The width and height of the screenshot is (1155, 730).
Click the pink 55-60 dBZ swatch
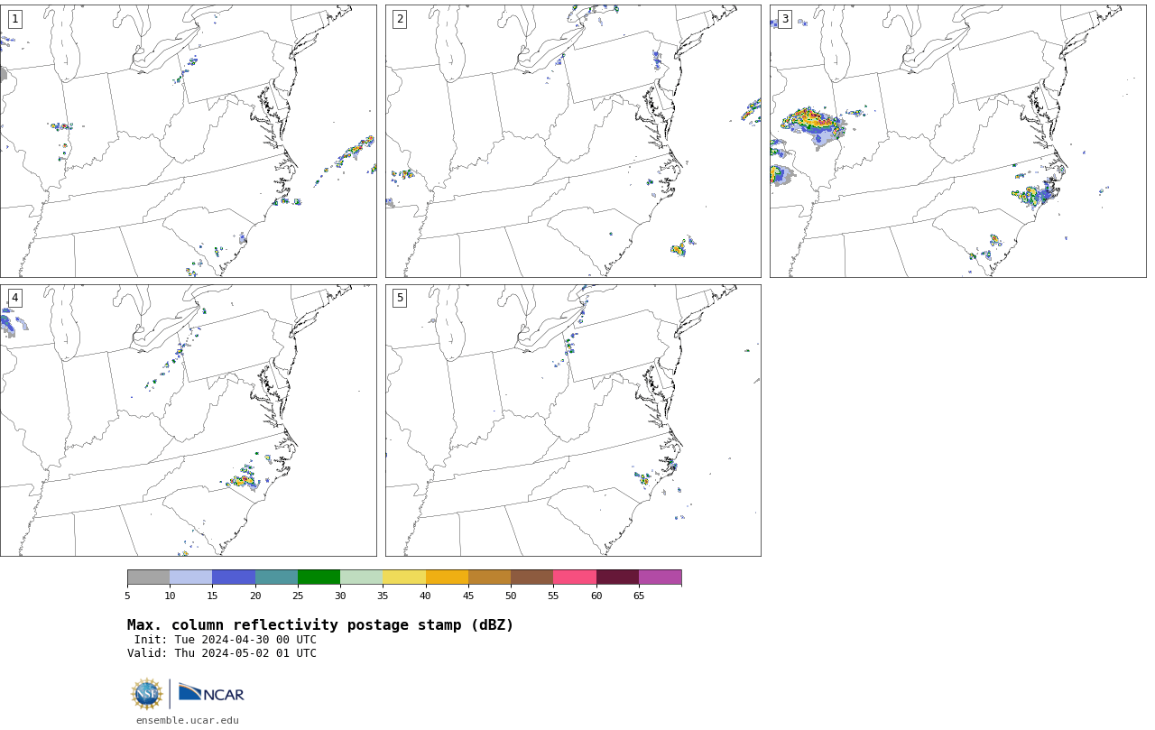coord(575,578)
